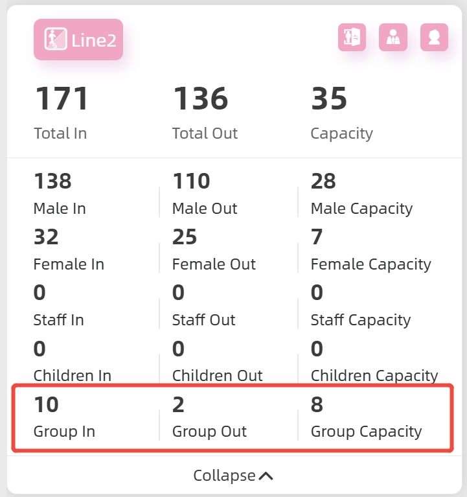Click the Female Capacity label
Viewport: 467px width, 497px height.
click(370, 264)
